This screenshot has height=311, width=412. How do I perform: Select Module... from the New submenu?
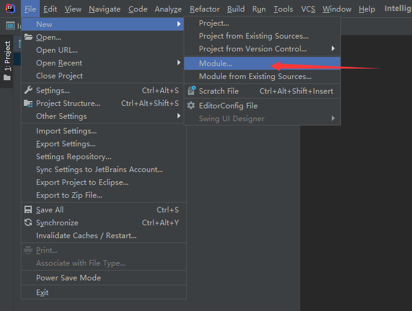click(215, 64)
